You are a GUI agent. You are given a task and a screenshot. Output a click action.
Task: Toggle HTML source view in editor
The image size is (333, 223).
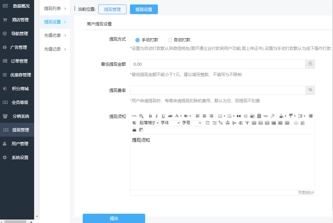[134, 116]
